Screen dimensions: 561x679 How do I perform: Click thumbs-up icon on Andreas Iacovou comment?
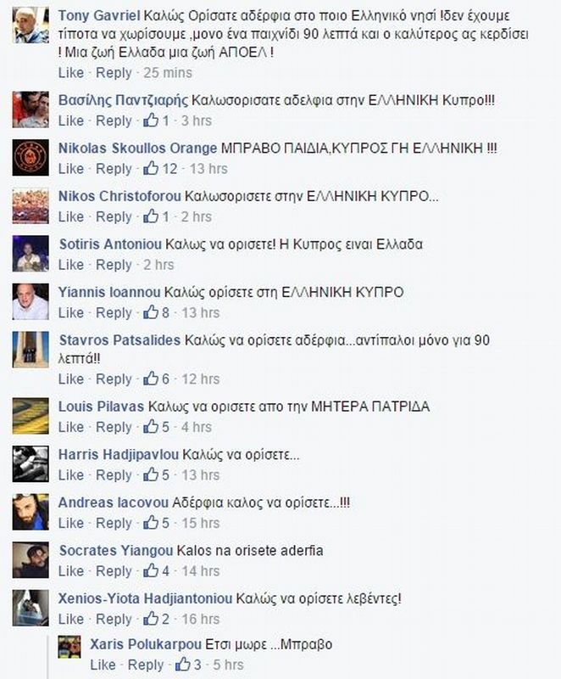click(151, 523)
